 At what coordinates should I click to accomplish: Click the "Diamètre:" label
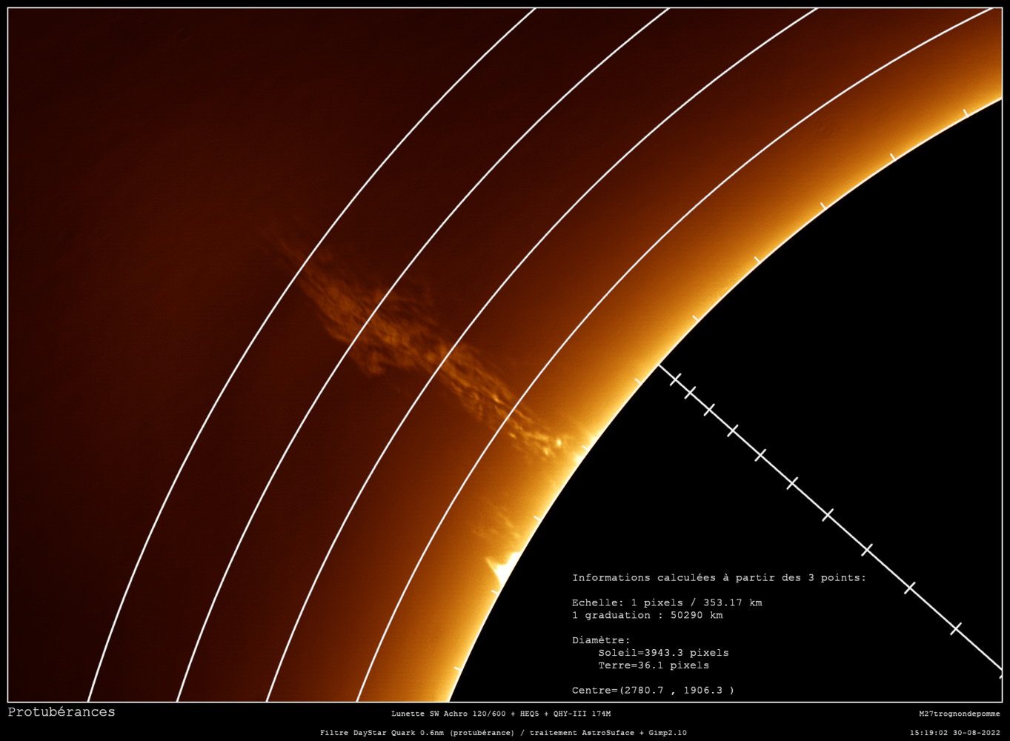click(601, 640)
